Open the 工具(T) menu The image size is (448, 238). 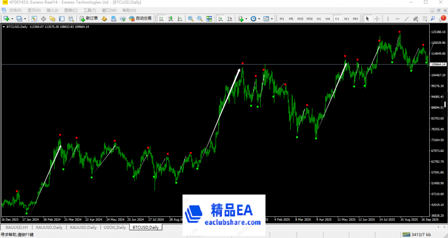click(90, 10)
